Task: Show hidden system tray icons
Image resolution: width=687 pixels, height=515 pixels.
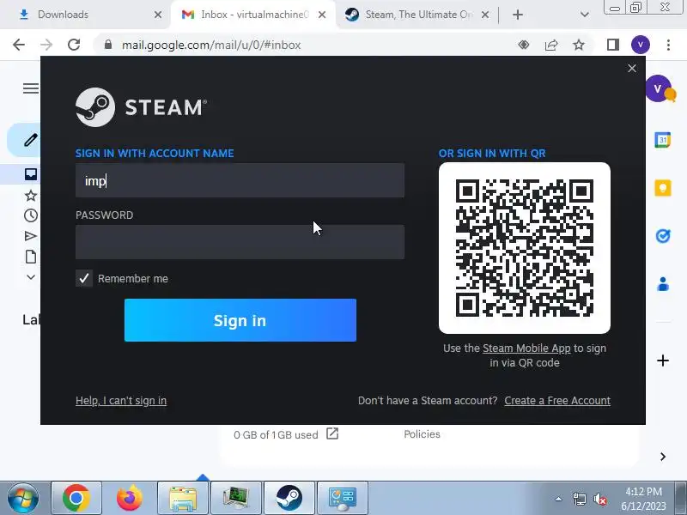Action: click(558, 499)
